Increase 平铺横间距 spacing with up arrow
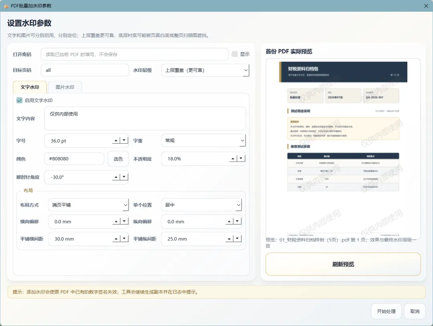This screenshot has height=326, width=433. [116, 239]
